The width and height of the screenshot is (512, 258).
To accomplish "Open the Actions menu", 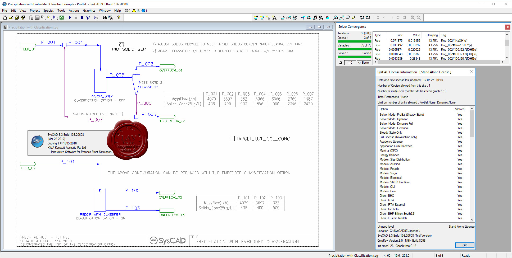I will [74, 11].
